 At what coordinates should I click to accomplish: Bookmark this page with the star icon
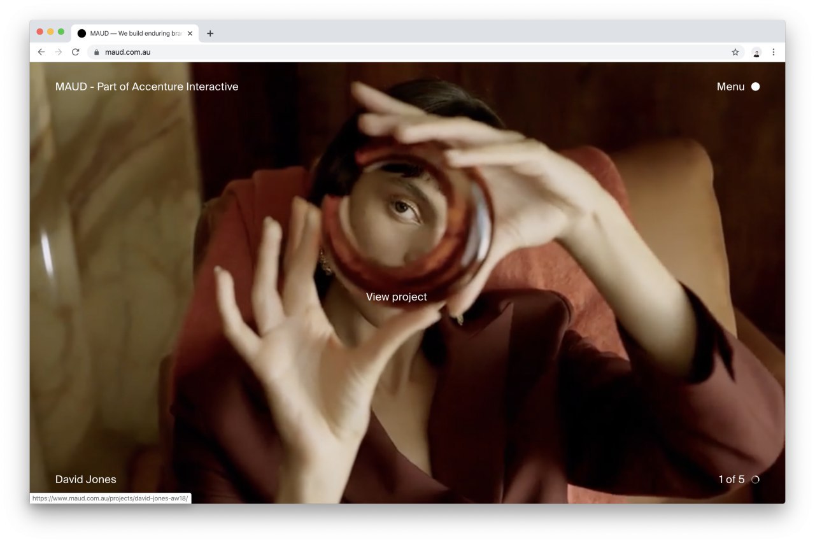[735, 52]
